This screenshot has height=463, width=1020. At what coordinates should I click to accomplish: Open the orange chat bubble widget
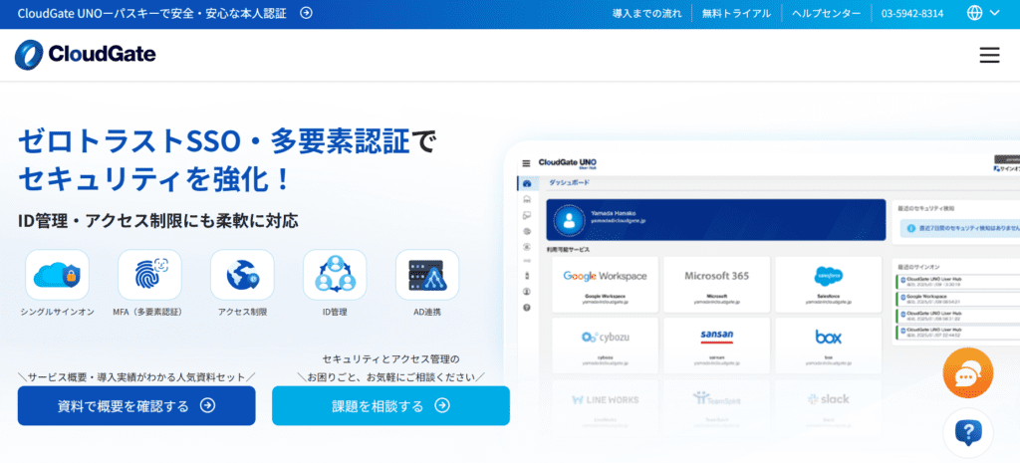[x=968, y=373]
